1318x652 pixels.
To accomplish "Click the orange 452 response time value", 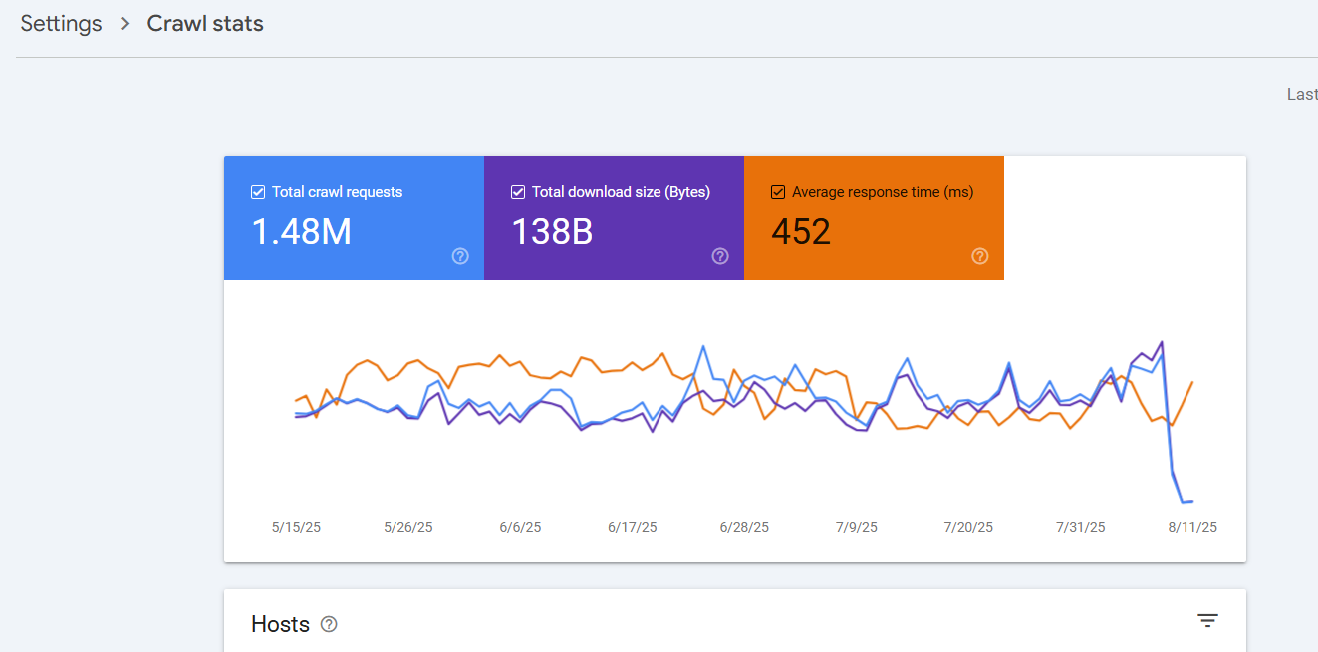I will (x=801, y=232).
